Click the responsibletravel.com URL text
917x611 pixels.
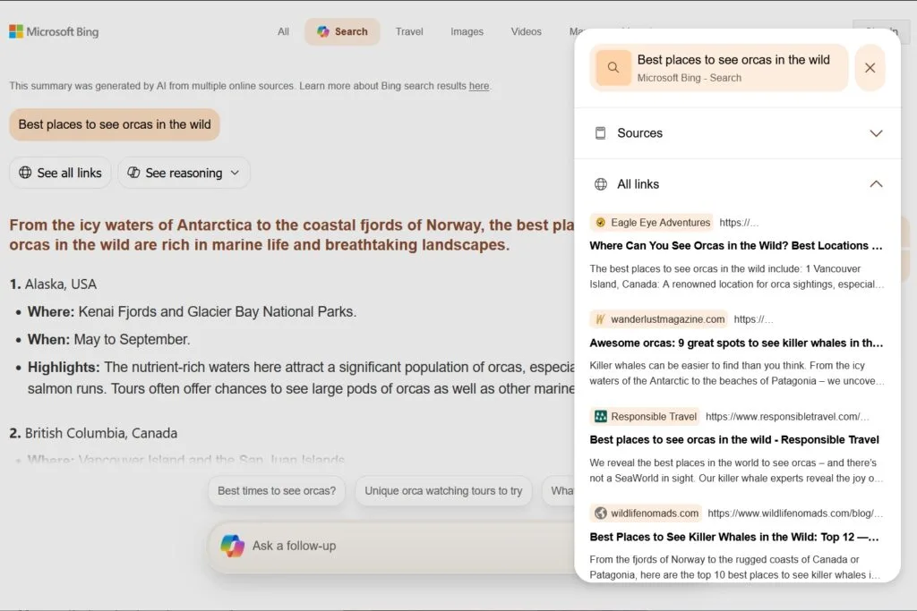787,417
